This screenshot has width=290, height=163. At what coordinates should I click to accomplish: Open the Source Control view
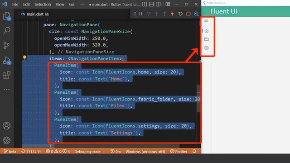(6, 45)
